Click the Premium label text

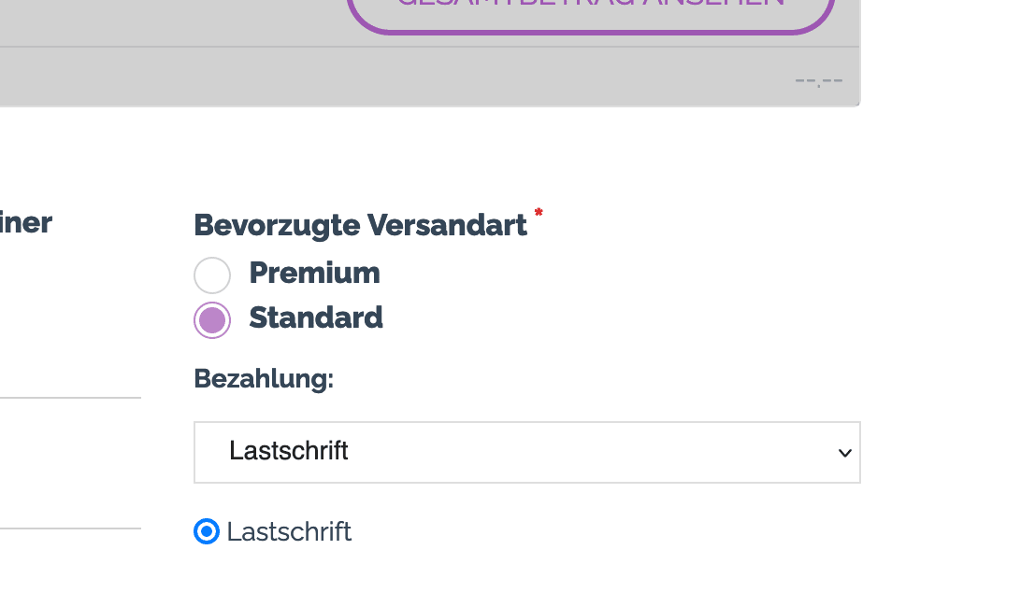(x=314, y=273)
